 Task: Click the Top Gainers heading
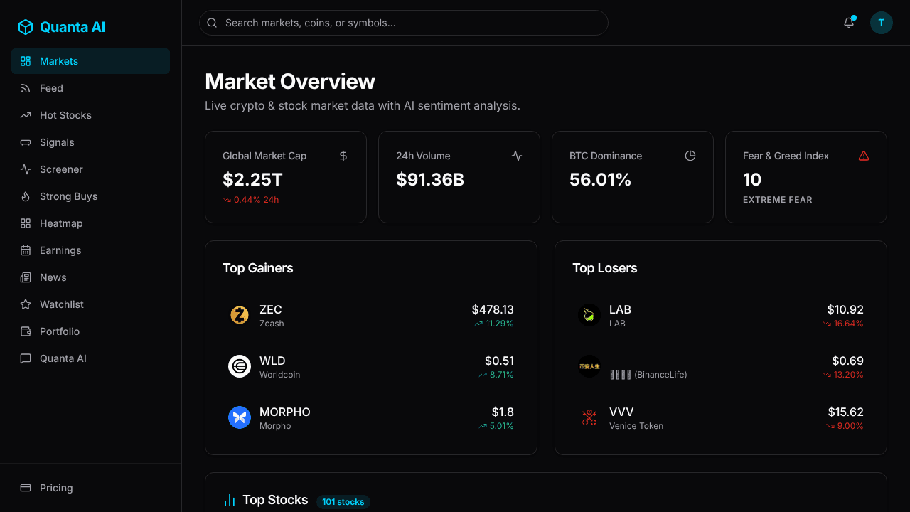(x=258, y=268)
